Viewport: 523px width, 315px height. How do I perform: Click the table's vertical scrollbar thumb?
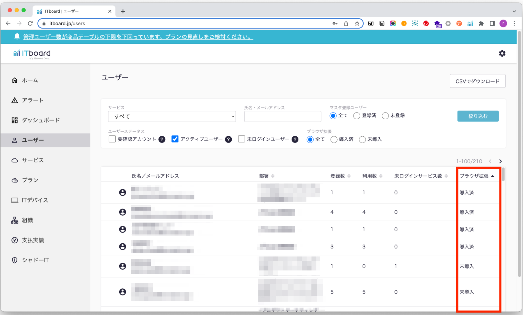point(503,174)
